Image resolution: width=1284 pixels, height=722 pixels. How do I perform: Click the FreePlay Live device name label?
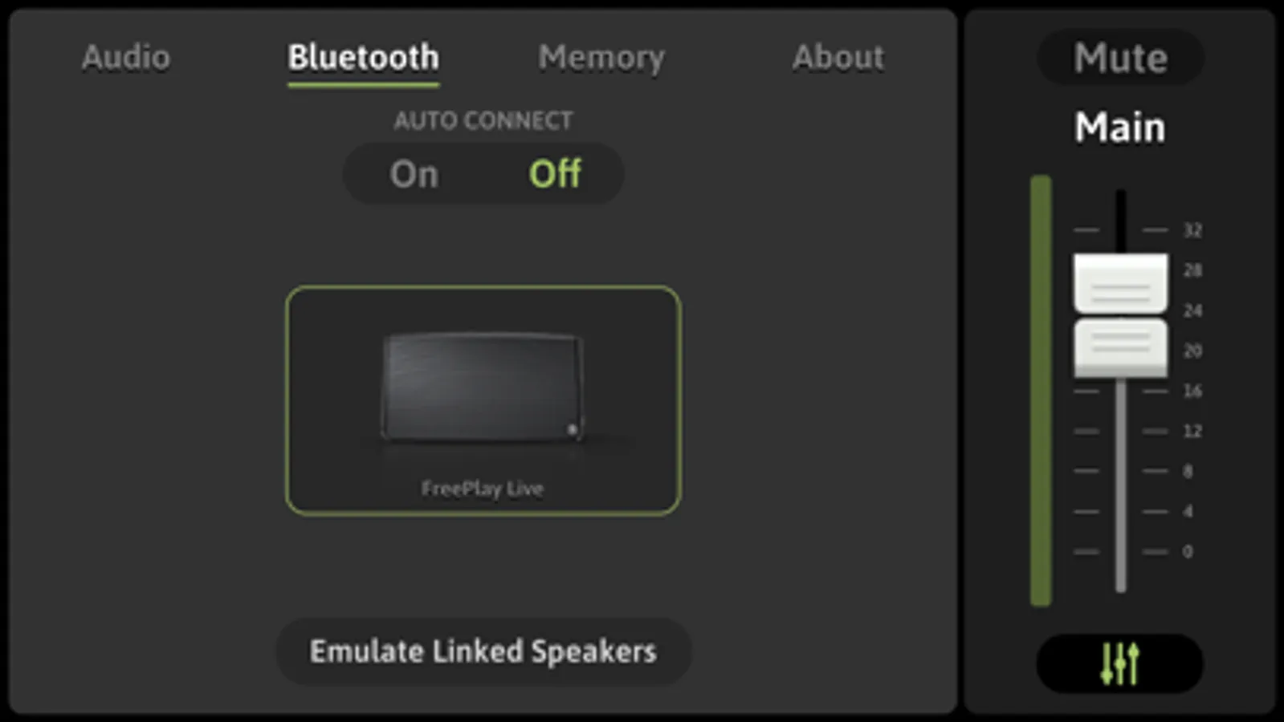pyautogui.click(x=483, y=488)
